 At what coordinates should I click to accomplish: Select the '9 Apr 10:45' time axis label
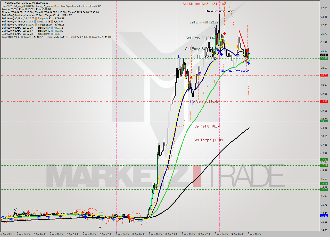pos(254,234)
